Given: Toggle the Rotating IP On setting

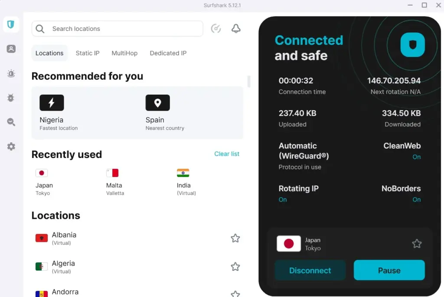Looking at the screenshot, I should pyautogui.click(x=283, y=200).
